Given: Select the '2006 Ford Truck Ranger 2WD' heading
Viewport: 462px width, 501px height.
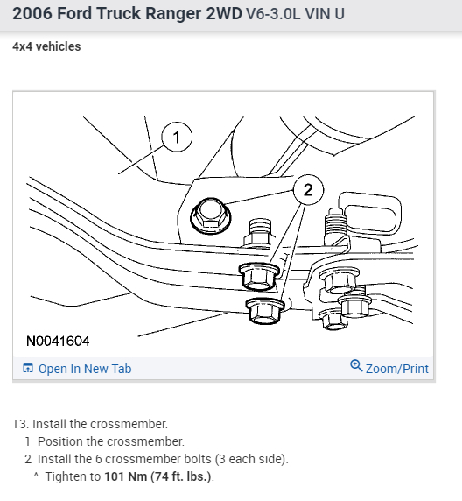Looking at the screenshot, I should (127, 13).
